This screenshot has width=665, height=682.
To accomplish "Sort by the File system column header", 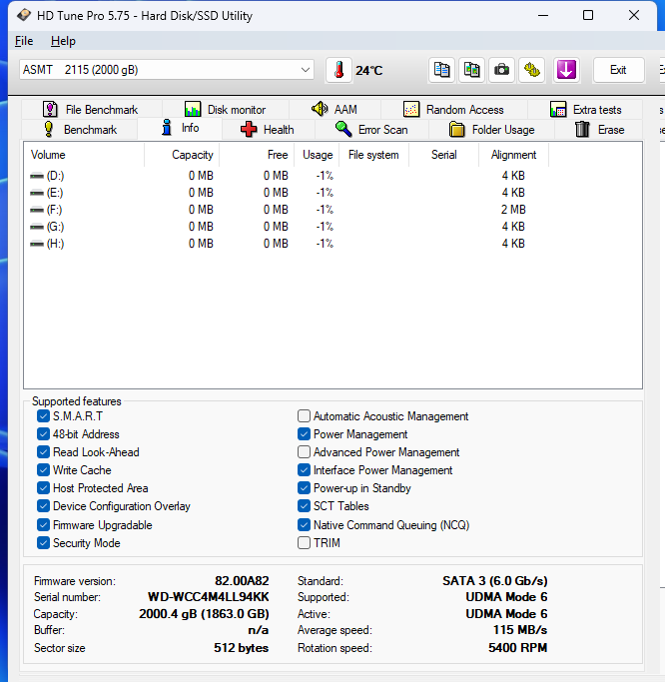I will coord(374,155).
